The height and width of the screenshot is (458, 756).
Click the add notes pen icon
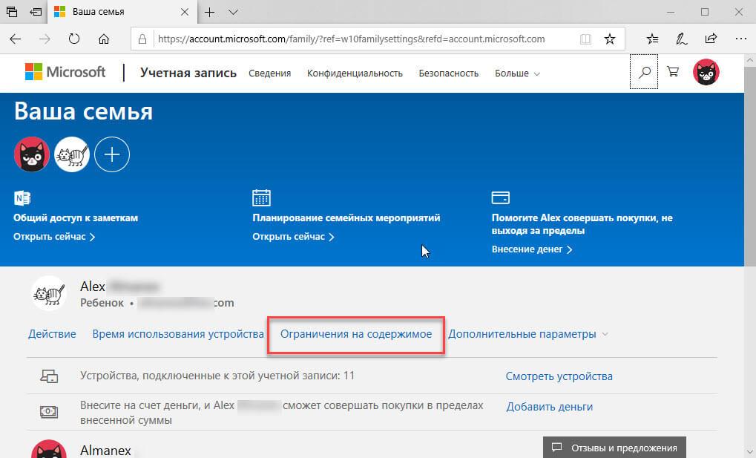(x=681, y=39)
